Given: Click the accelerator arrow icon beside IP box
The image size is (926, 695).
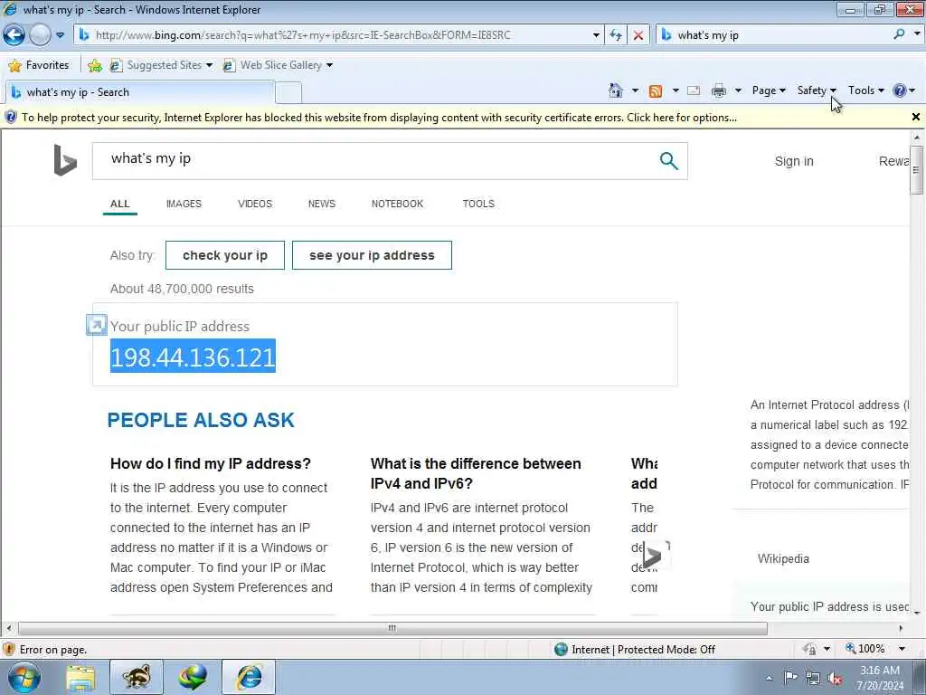Looking at the screenshot, I should click(96, 325).
